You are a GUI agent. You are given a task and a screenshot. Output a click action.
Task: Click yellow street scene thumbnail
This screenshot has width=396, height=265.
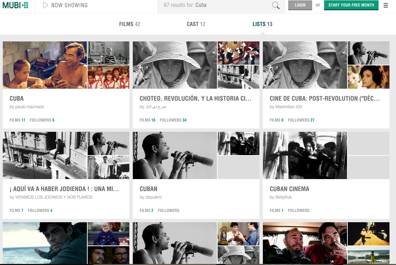[x=369, y=234]
